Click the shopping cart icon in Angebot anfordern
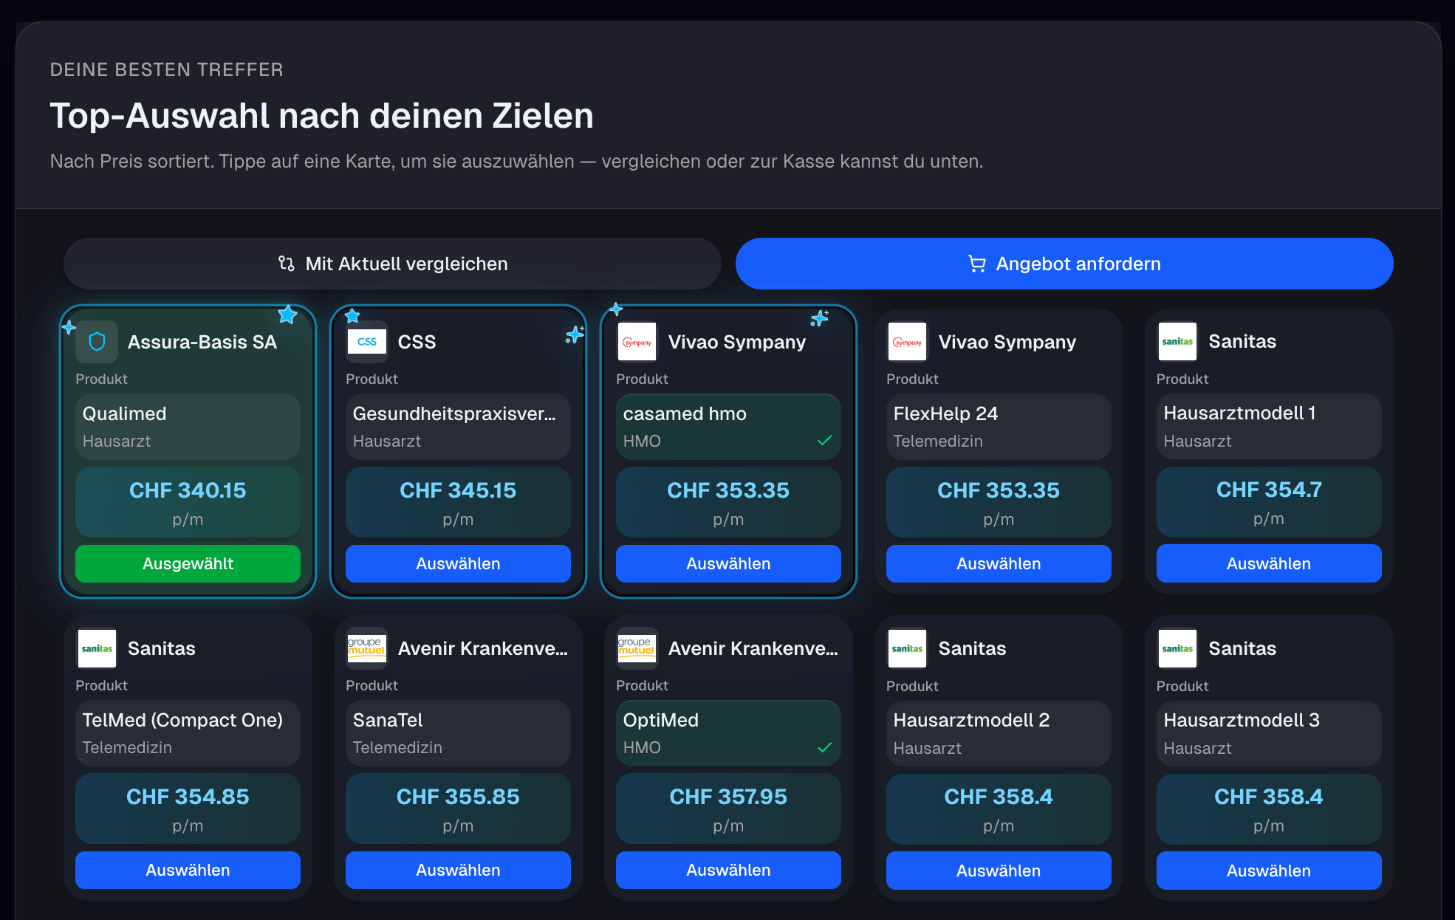The image size is (1455, 920). [976, 264]
